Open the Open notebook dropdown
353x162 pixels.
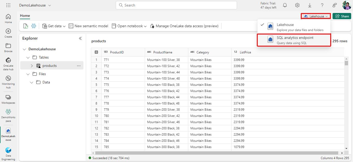click(129, 26)
